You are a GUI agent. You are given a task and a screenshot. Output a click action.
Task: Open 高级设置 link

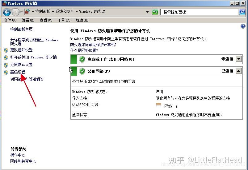pos(18,72)
